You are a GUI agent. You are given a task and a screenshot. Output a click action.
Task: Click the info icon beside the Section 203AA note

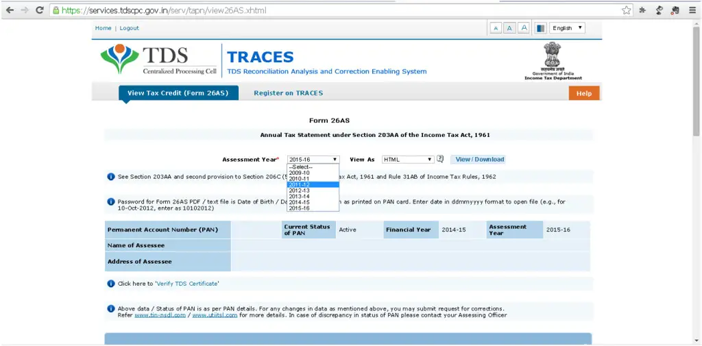point(111,177)
